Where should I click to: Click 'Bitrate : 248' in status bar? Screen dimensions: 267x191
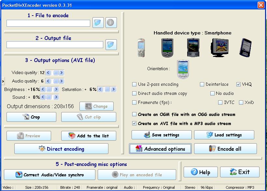pyautogui.click(x=70, y=187)
